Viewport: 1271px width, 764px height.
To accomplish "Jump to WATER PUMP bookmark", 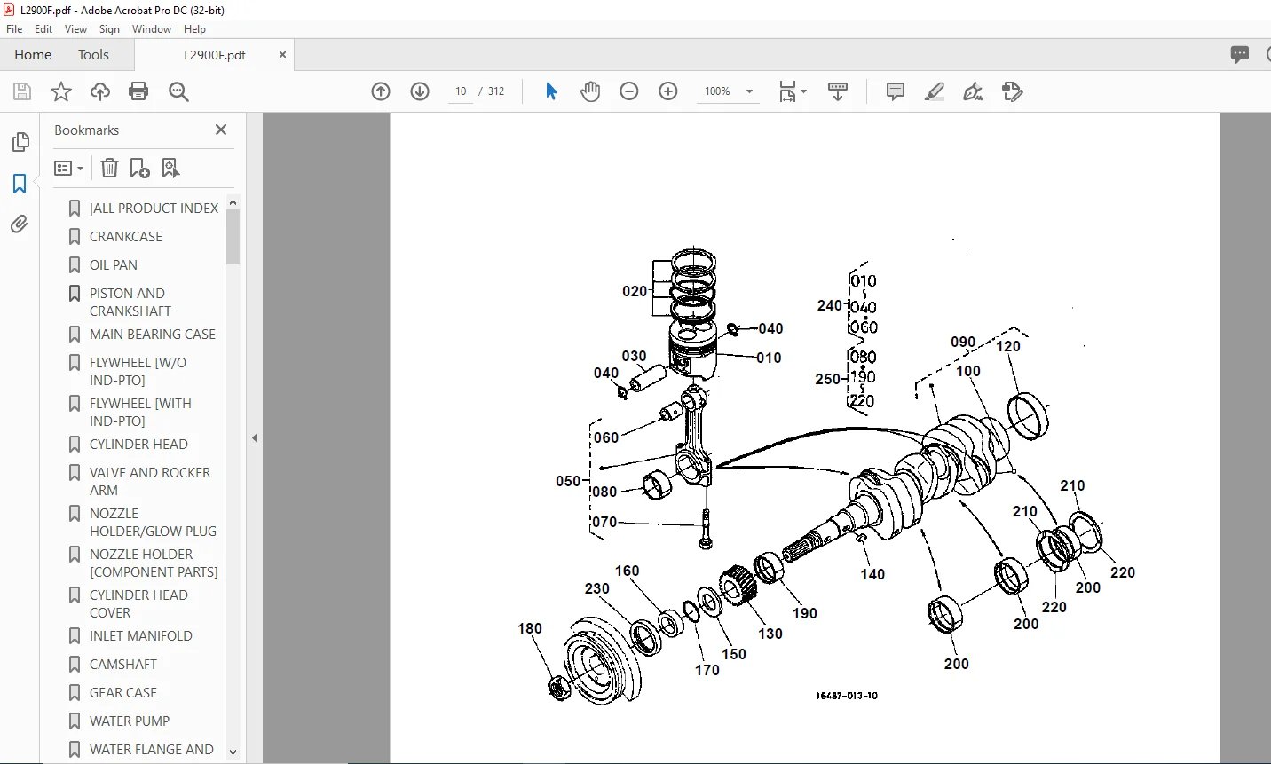I will [x=130, y=721].
